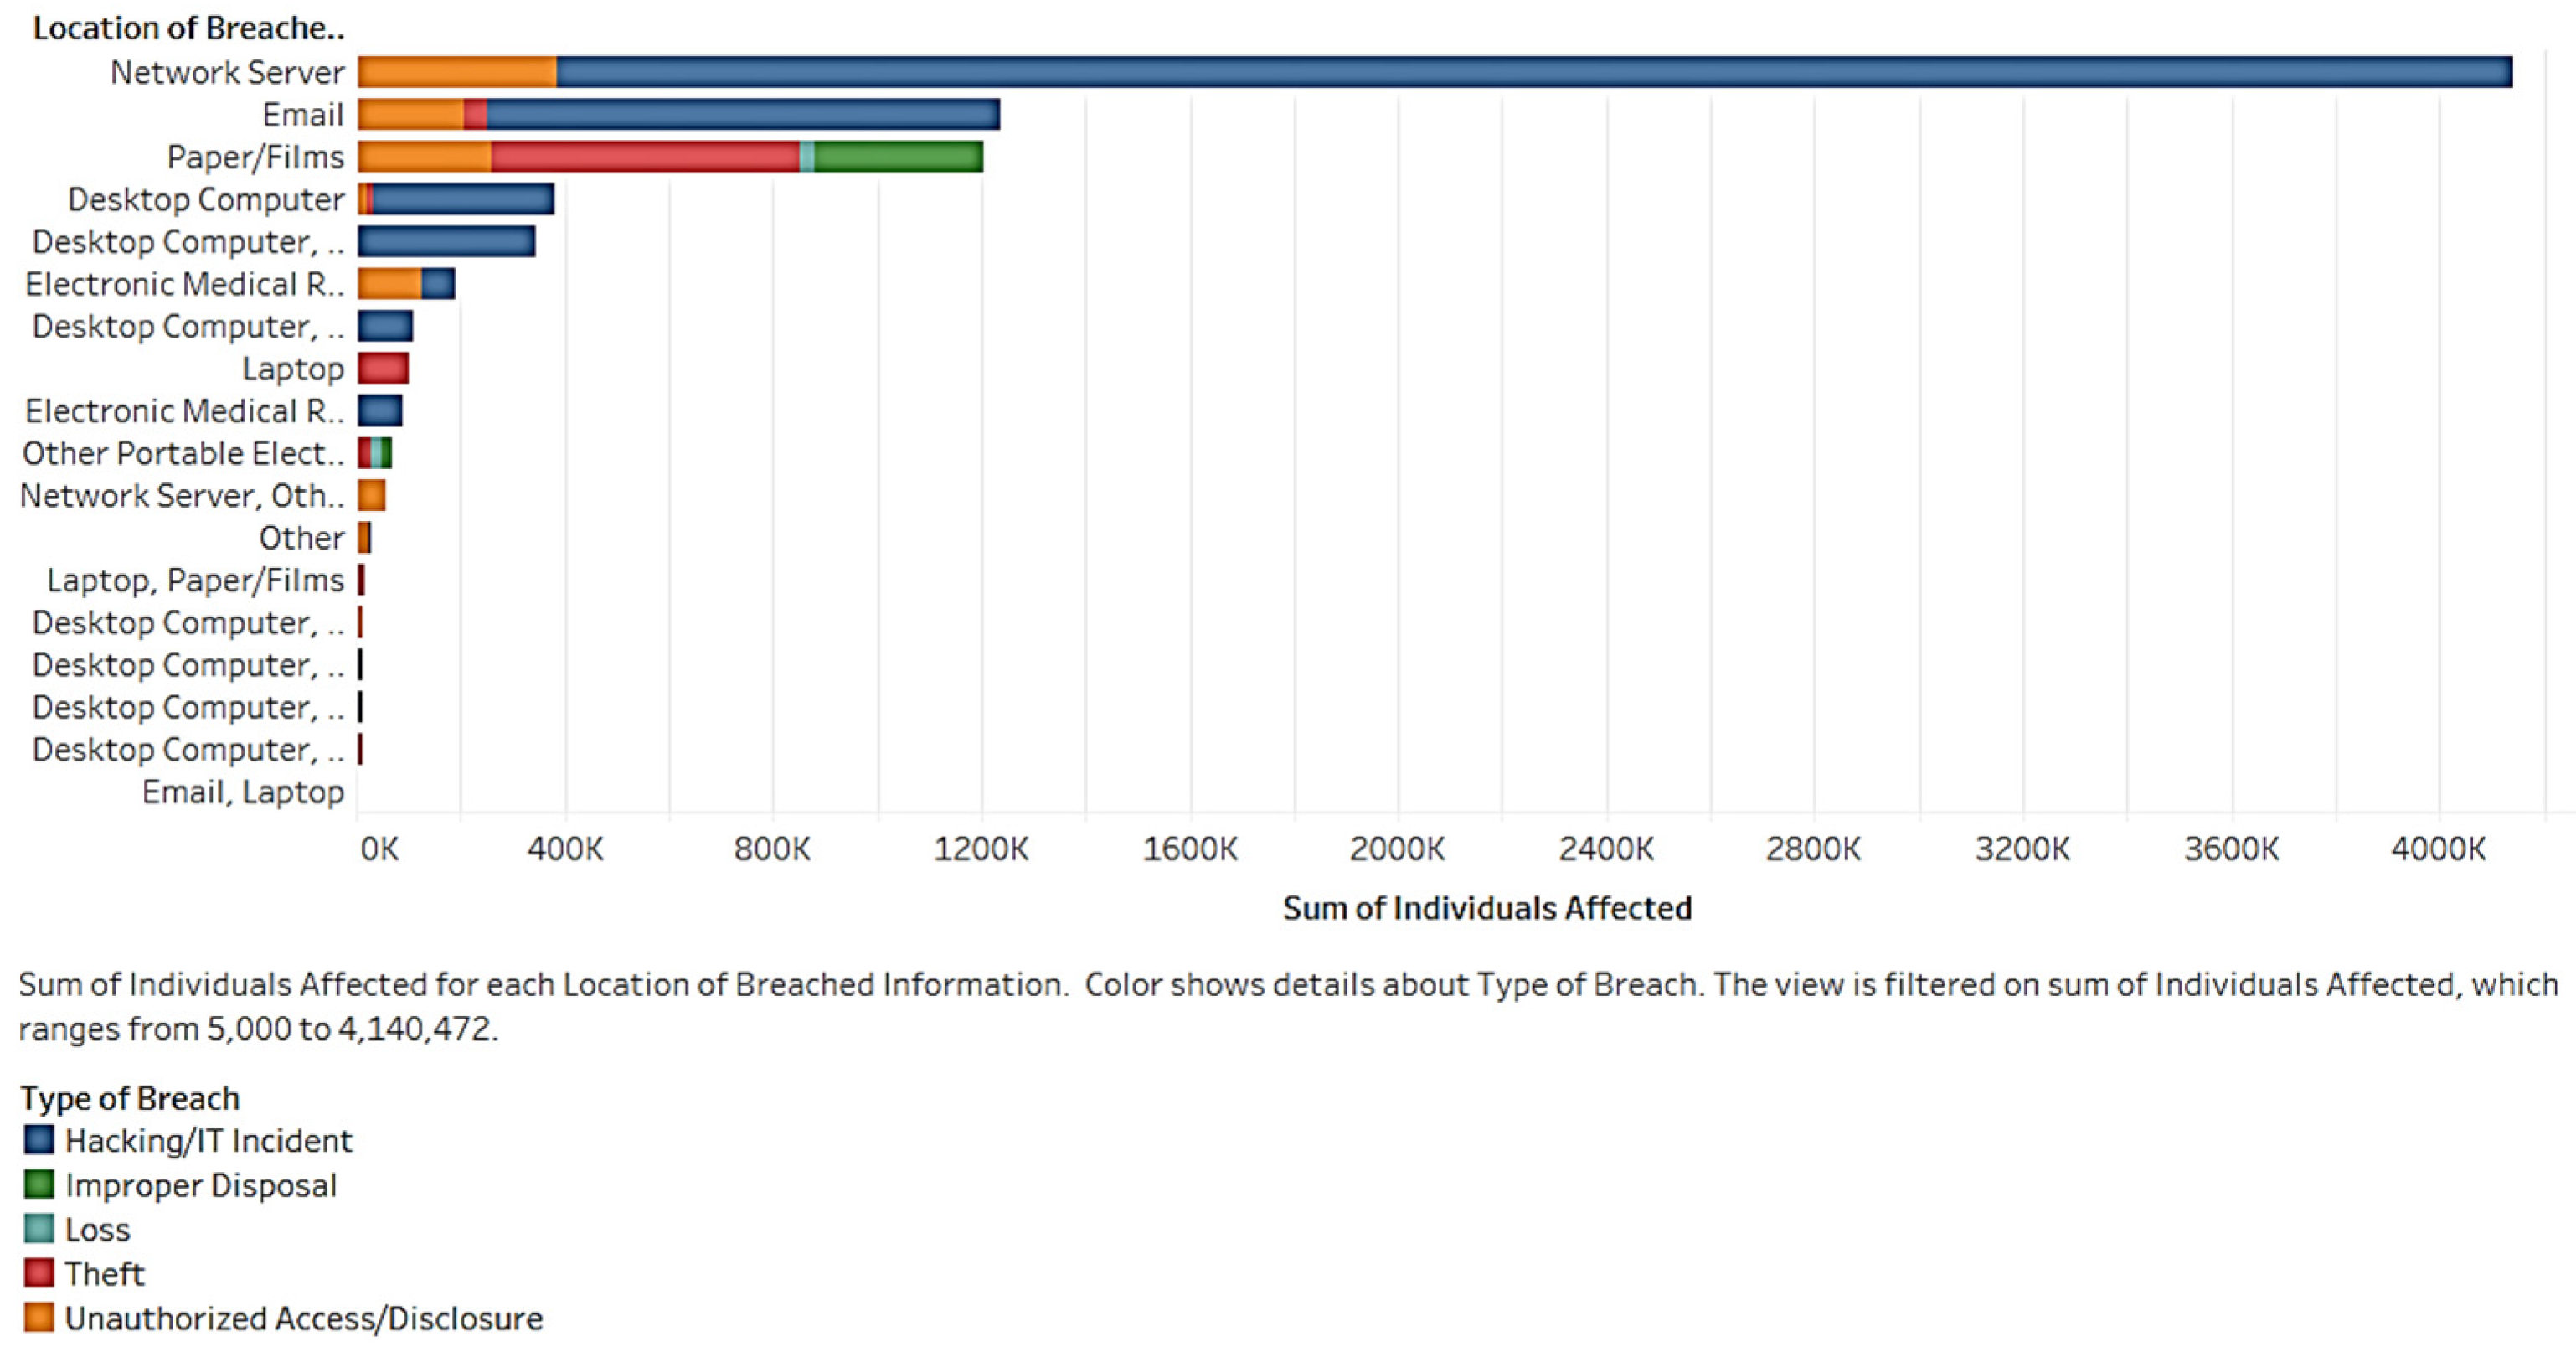Click the orange segment of Network Server bar
This screenshot has width=2576, height=1357.
[x=456, y=72]
